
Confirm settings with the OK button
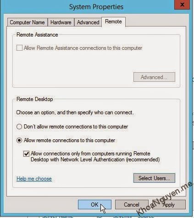pos(94,205)
